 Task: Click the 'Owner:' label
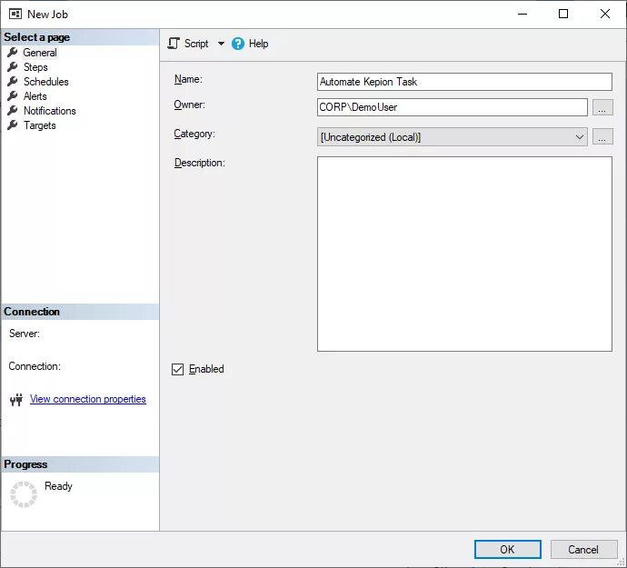pyautogui.click(x=190, y=105)
